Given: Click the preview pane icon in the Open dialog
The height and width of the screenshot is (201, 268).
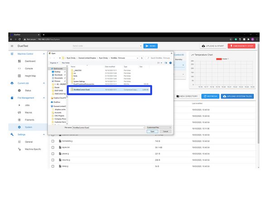Looking at the screenshot, I should coord(166,63).
